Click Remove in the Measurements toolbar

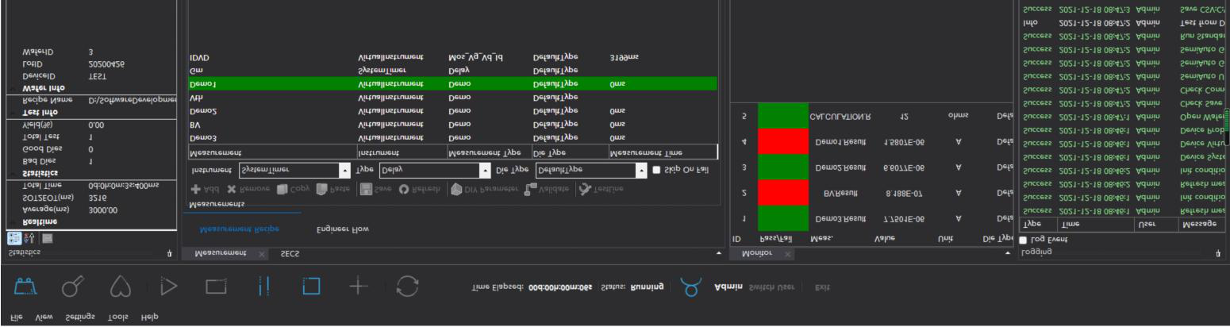(247, 189)
